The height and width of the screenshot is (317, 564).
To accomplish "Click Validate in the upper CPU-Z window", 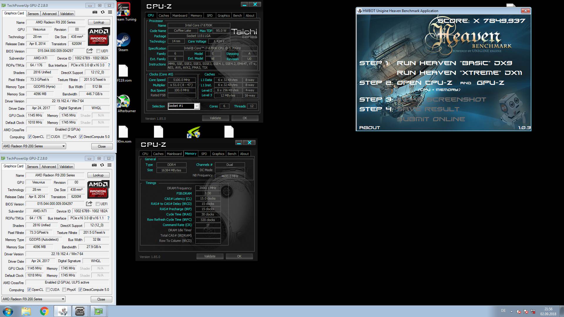I will point(215,118).
